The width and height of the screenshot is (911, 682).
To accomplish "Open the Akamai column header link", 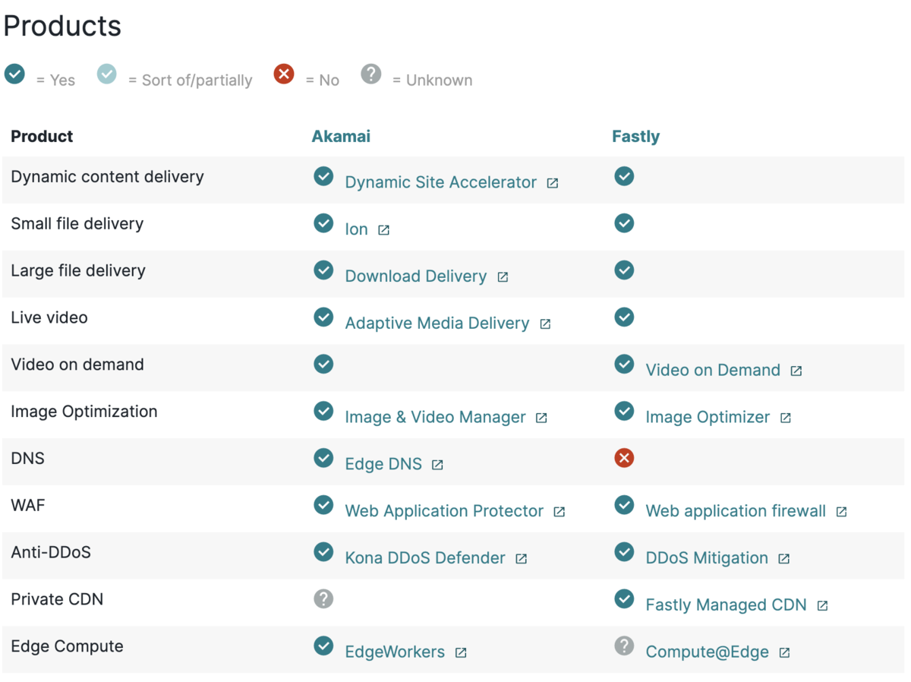I will tap(341, 137).
